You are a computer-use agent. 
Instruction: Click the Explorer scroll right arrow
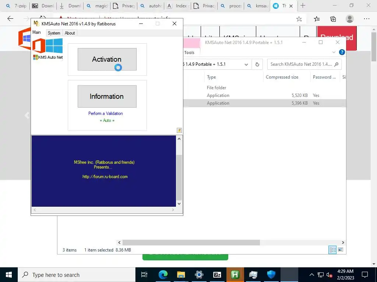point(343,242)
